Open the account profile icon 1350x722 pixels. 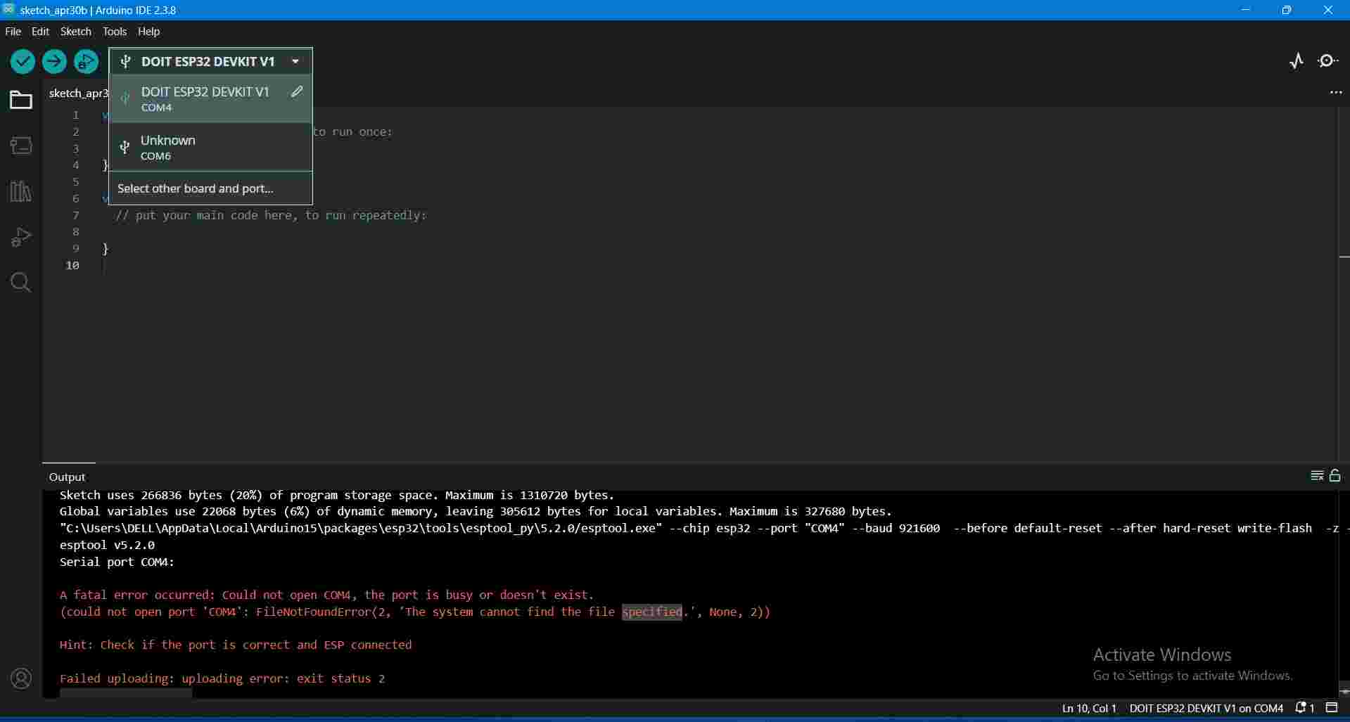[21, 678]
